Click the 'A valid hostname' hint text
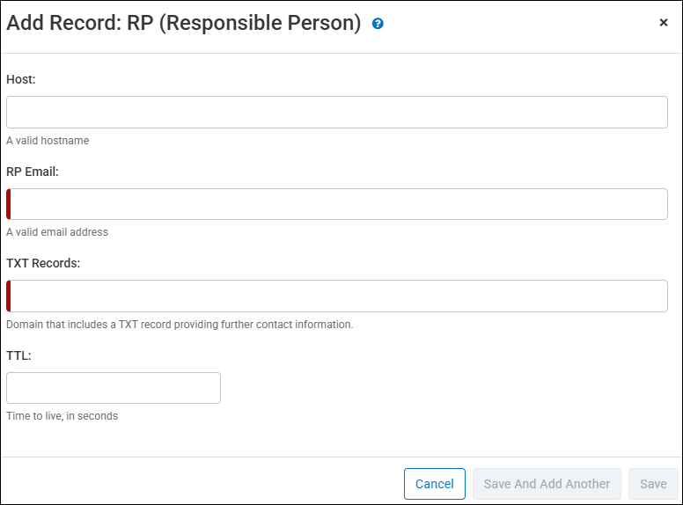This screenshot has width=683, height=505. (x=48, y=141)
